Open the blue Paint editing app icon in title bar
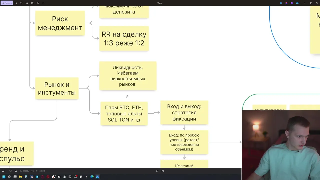This screenshot has height=180, width=320. click(281, 3)
